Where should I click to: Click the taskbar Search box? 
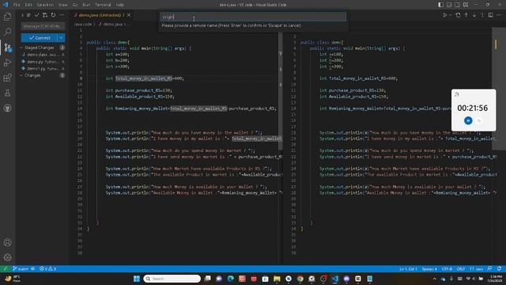(172, 279)
